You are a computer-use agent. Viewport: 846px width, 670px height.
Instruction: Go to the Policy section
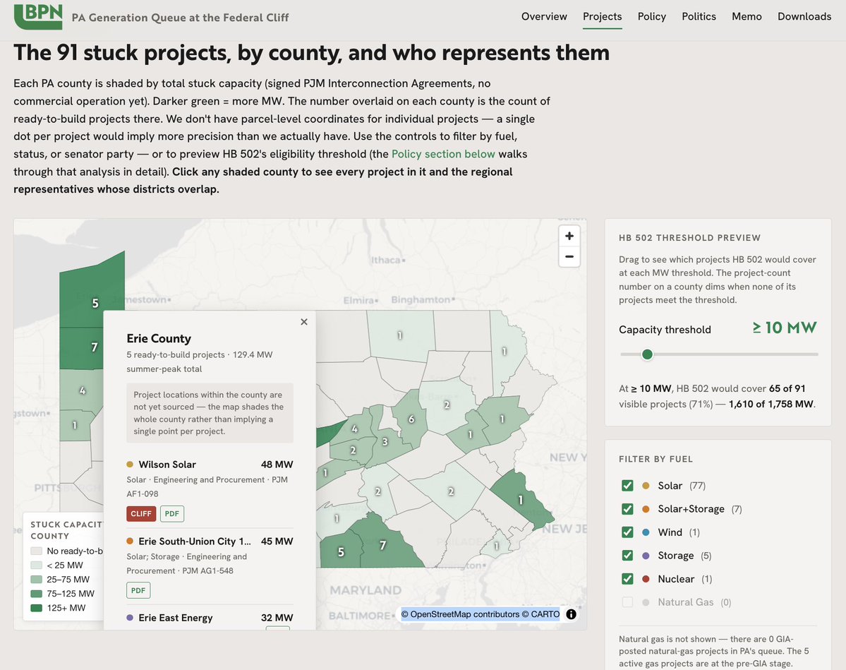pos(652,17)
